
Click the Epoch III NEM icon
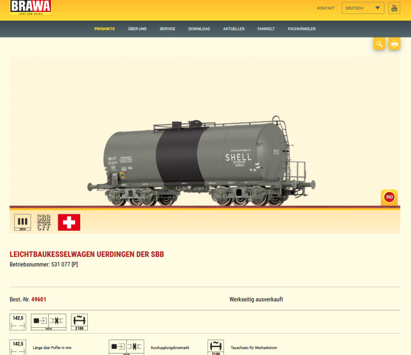23,222
